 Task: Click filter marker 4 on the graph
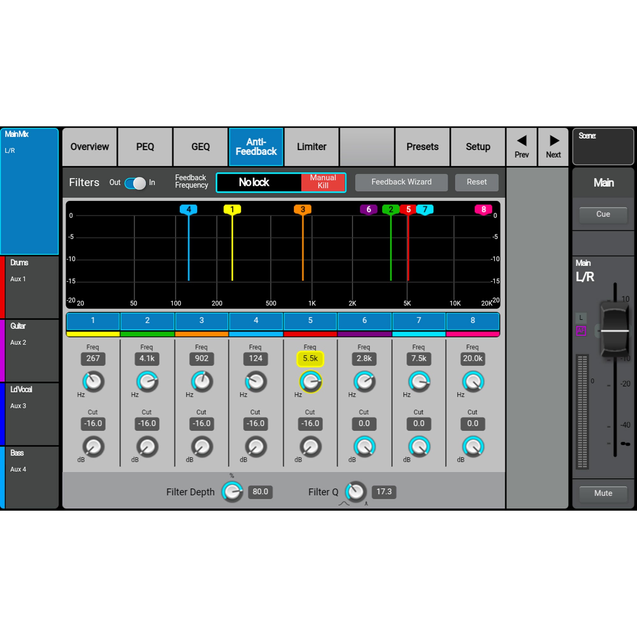tap(189, 209)
